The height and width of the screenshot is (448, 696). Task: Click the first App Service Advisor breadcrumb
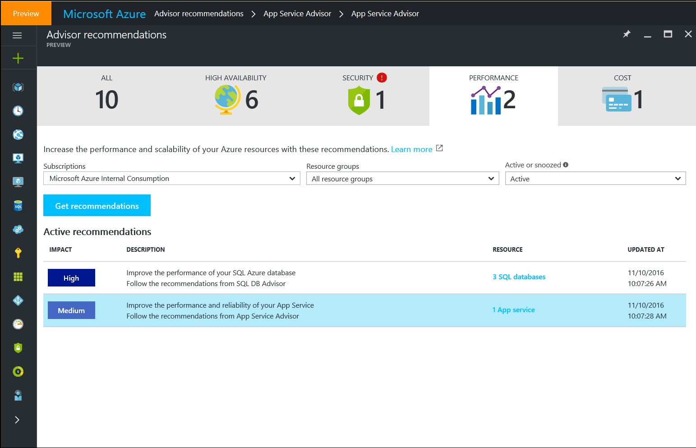pos(297,14)
